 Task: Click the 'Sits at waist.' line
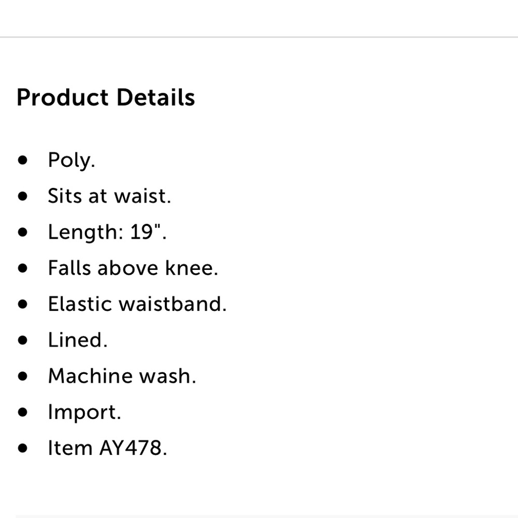(x=109, y=196)
